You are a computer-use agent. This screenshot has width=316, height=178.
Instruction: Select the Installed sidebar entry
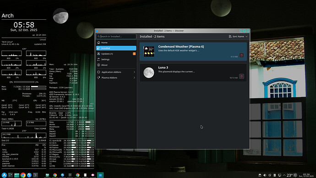(116, 48)
